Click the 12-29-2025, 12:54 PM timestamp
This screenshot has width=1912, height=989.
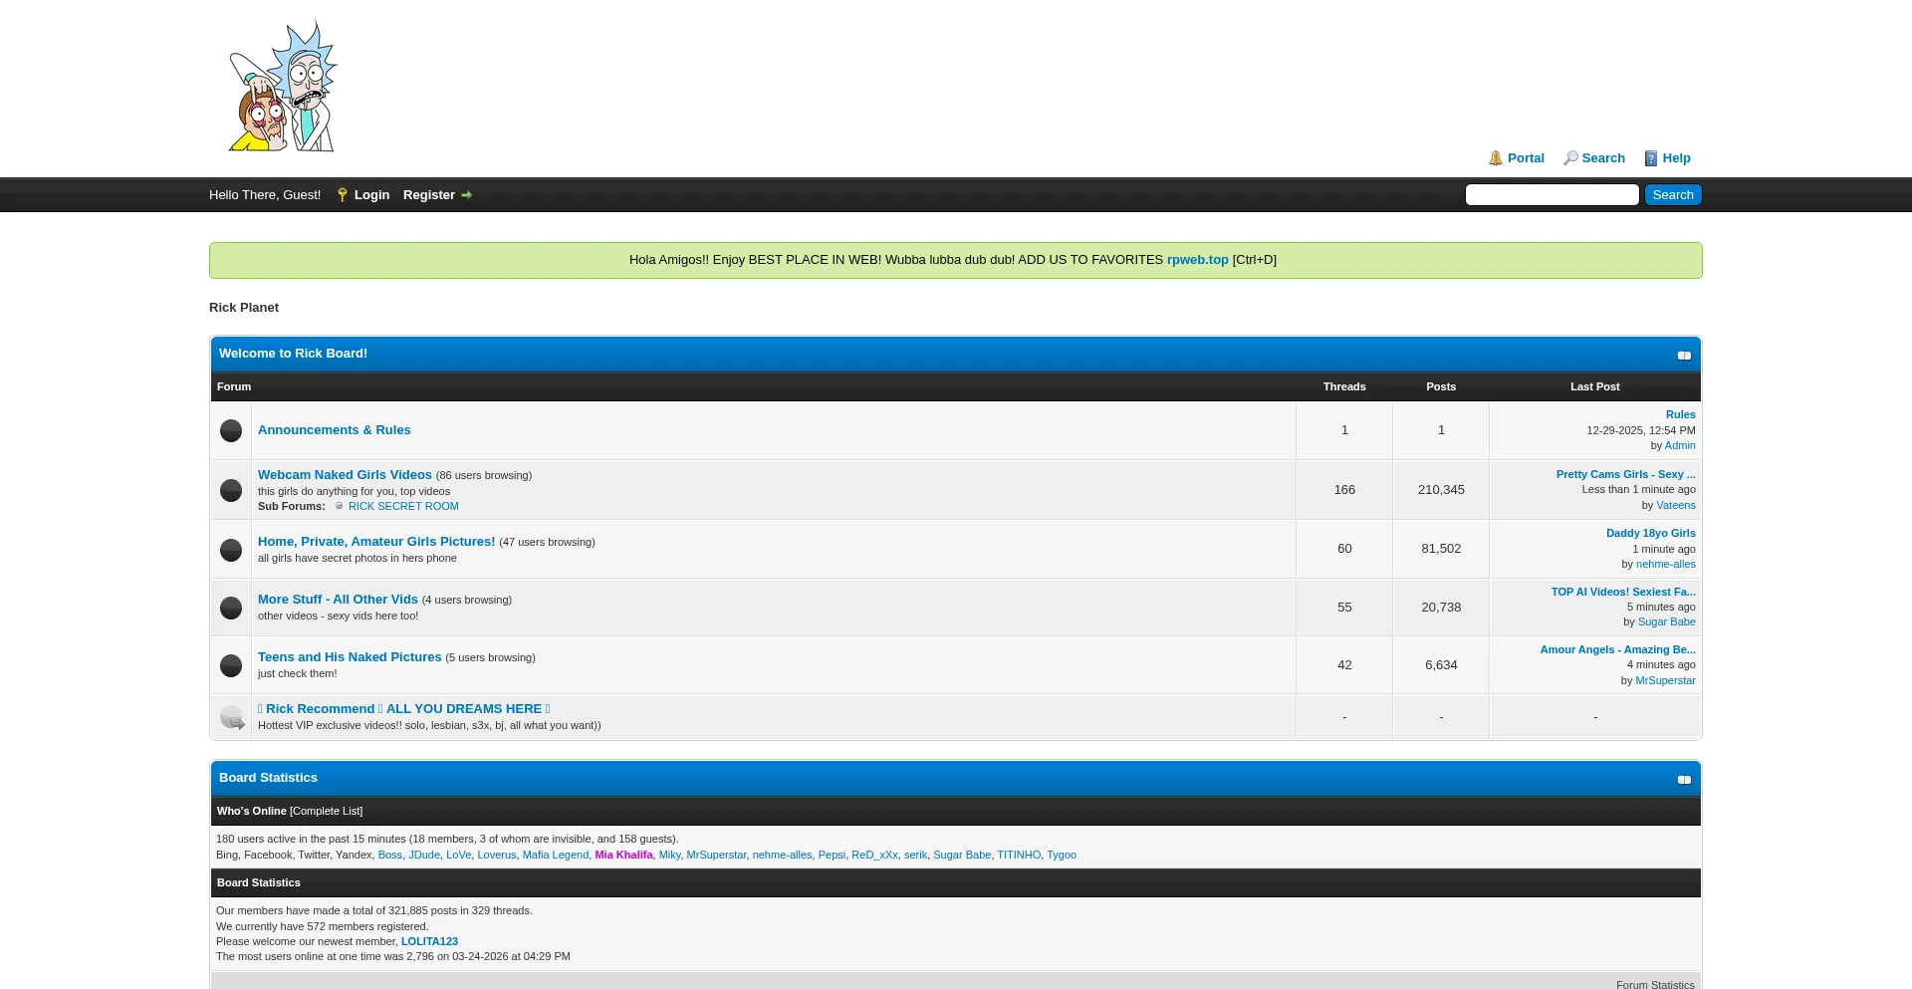pyautogui.click(x=1640, y=430)
